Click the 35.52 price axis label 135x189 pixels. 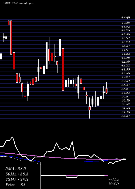click(126, 104)
